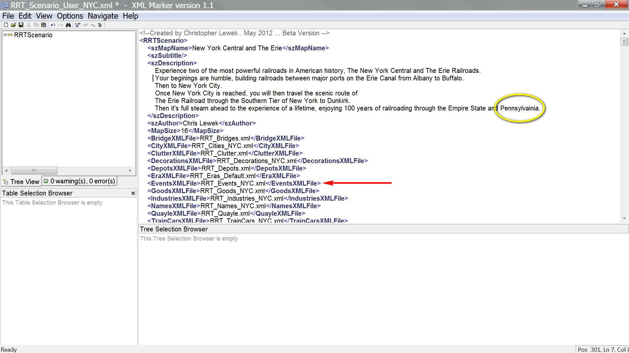The image size is (629, 353).
Task: Switch to the warnings and errors tab
Action: click(80, 181)
